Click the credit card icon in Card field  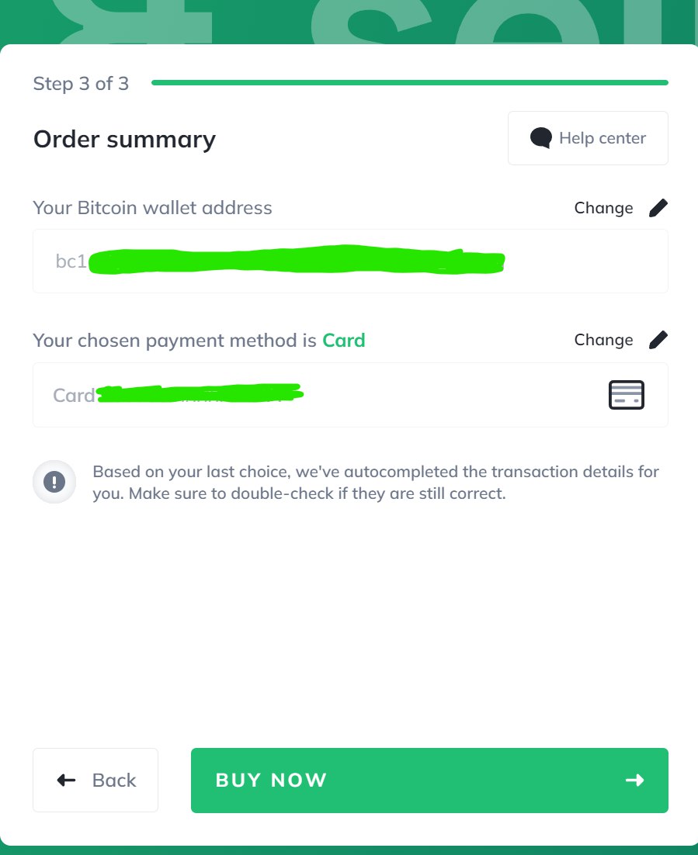pyautogui.click(x=626, y=395)
